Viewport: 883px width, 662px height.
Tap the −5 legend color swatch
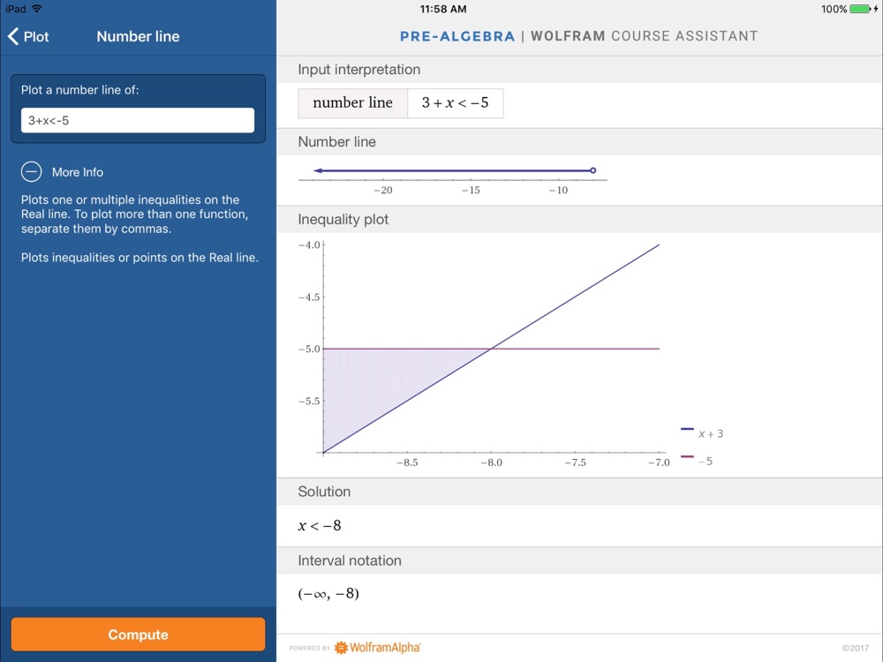(x=687, y=456)
